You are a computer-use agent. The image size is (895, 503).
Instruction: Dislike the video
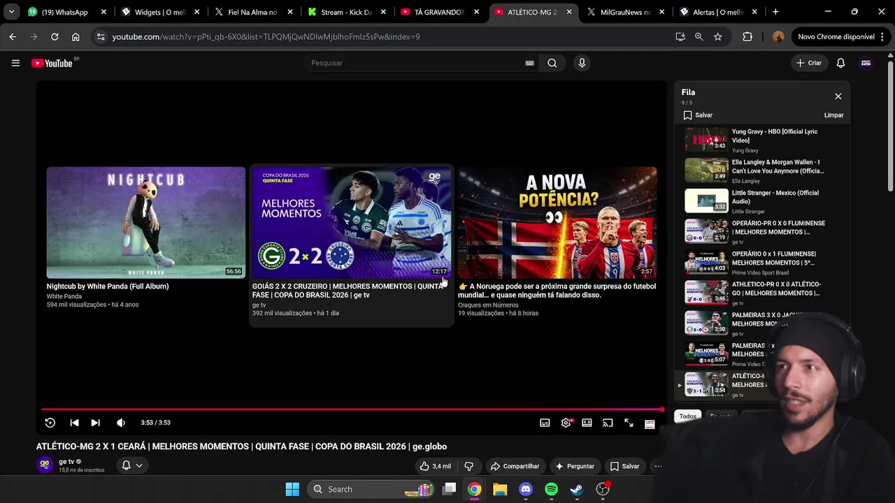click(469, 466)
